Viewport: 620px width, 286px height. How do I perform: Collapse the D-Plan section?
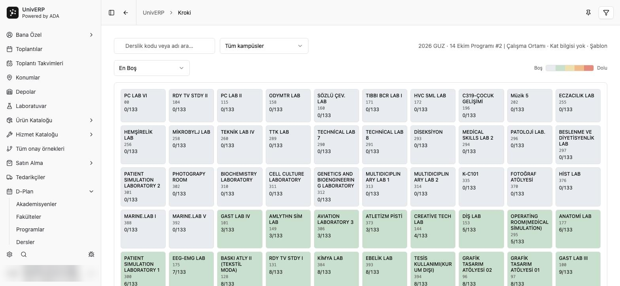click(x=91, y=191)
